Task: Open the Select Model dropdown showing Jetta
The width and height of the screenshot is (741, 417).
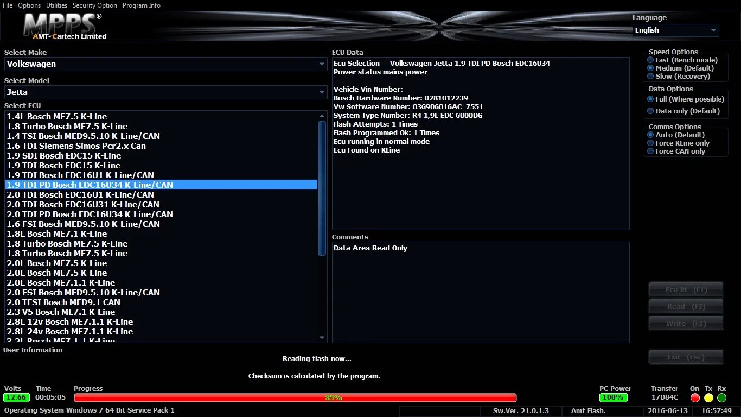Action: coord(165,92)
